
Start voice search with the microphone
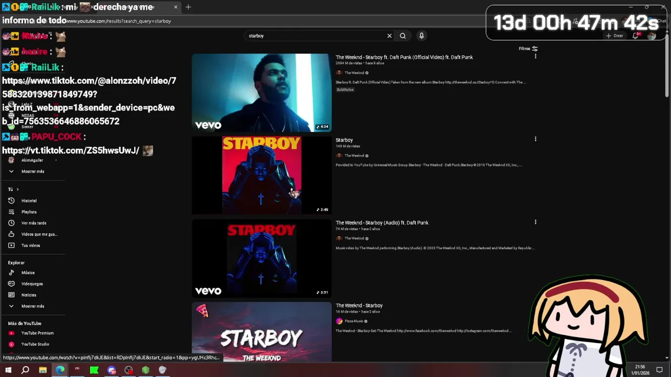pyautogui.click(x=421, y=36)
